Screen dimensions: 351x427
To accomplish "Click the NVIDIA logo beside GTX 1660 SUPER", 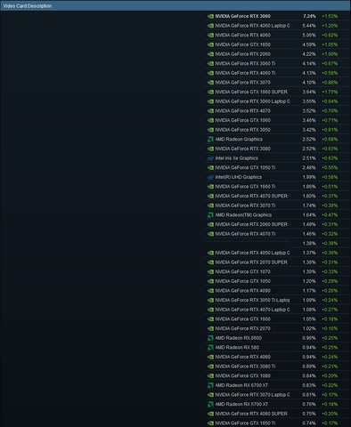I will coord(210,92).
